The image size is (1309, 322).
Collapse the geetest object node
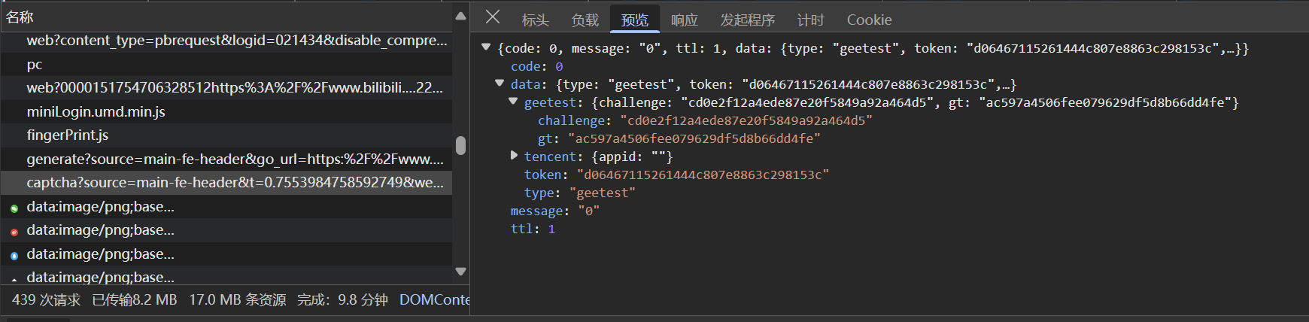(x=513, y=102)
